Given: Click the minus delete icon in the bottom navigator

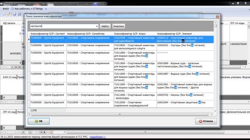Looking at the screenshot, I should [x=27, y=132].
